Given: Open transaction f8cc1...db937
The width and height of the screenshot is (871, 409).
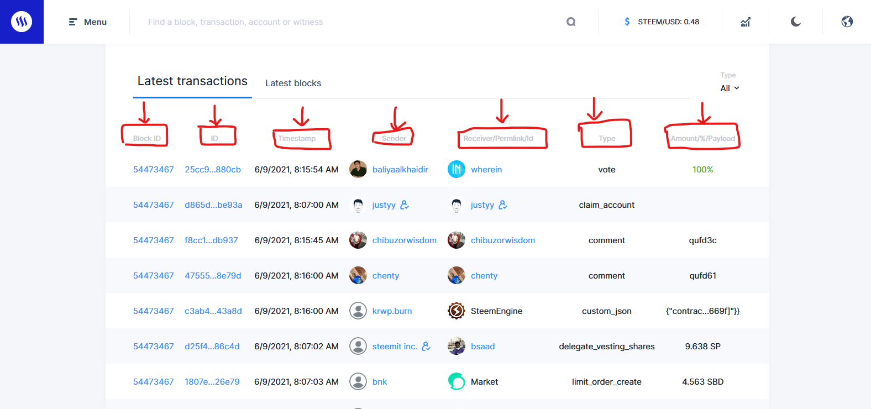Looking at the screenshot, I should [211, 240].
